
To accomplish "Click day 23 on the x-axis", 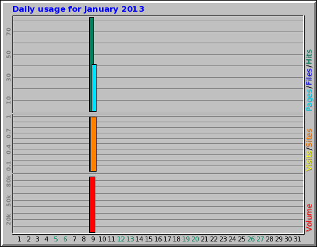I will pyautogui.click(x=223, y=239).
